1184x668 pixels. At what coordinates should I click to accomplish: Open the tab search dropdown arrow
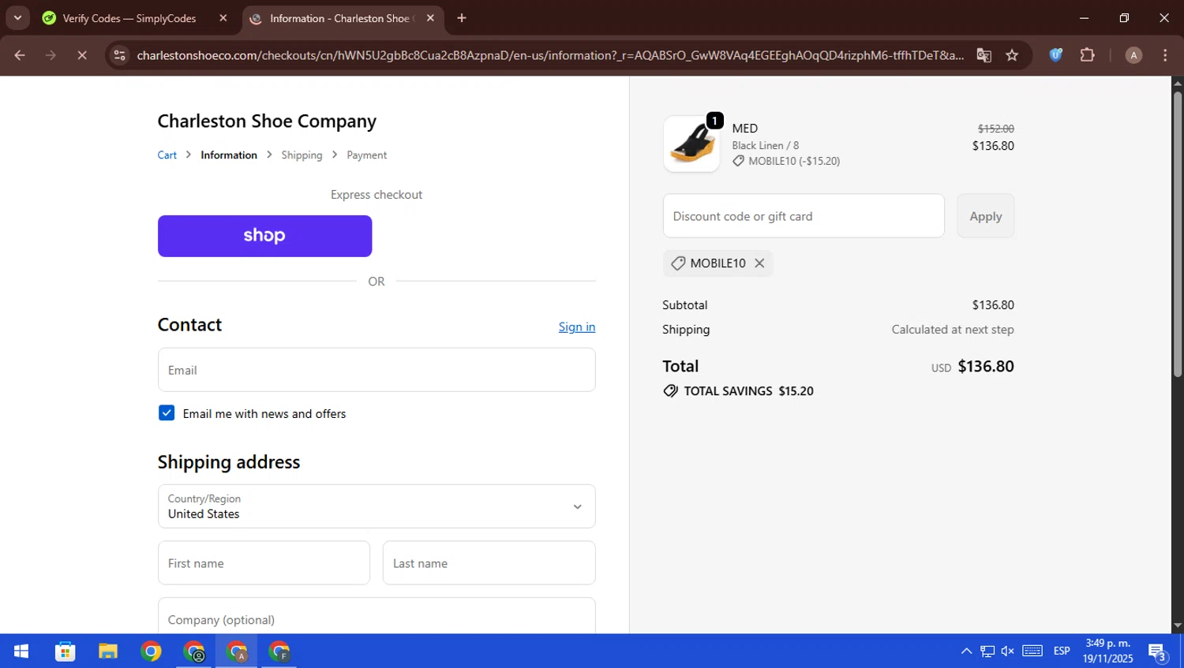point(17,17)
